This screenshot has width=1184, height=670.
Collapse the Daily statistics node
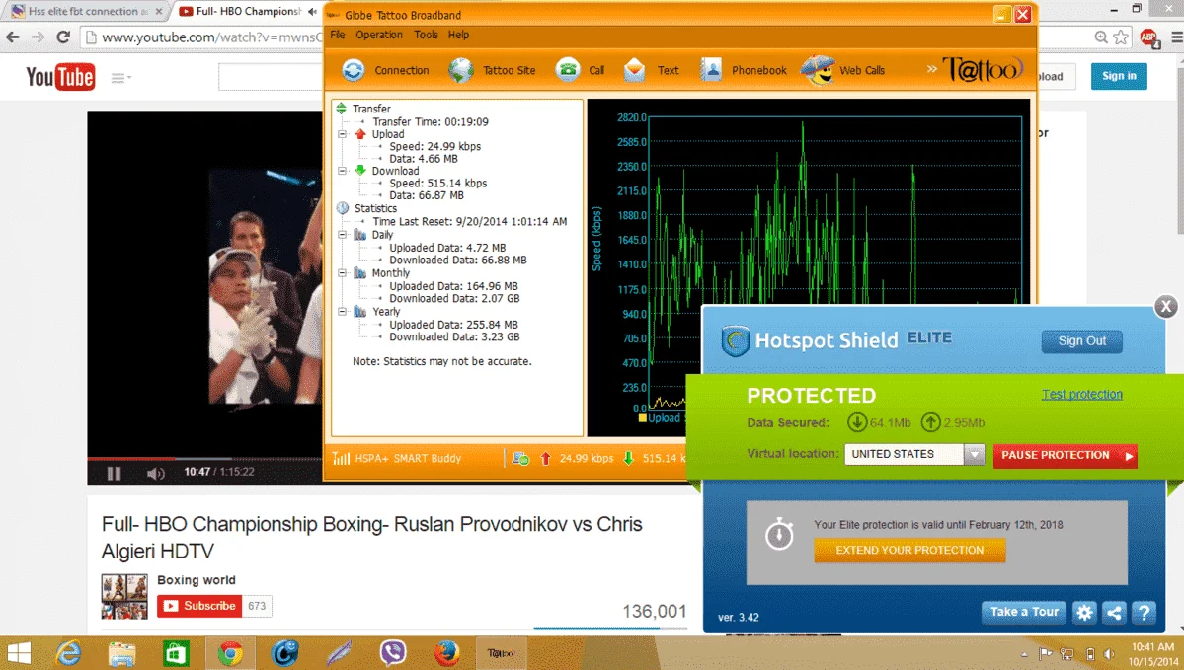pos(342,235)
